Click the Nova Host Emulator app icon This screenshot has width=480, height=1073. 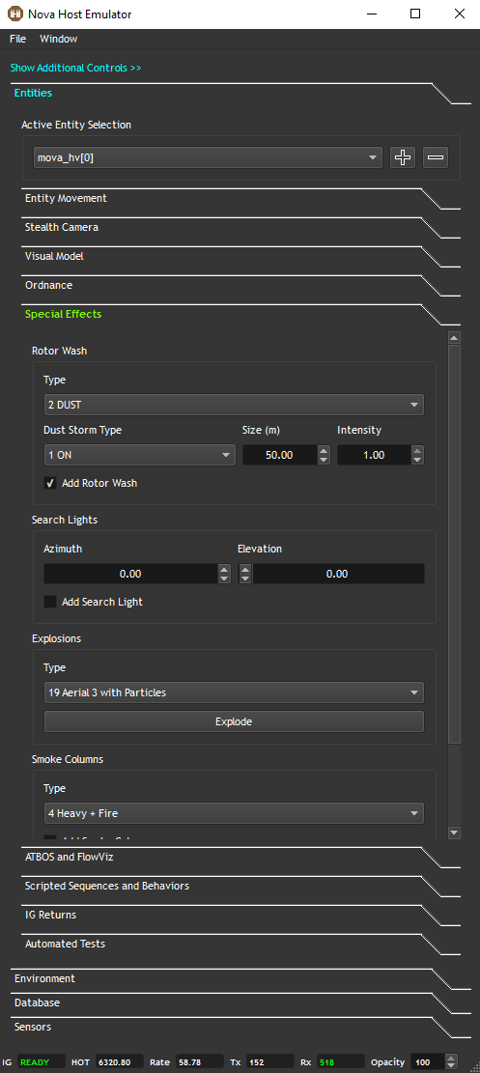(15, 14)
